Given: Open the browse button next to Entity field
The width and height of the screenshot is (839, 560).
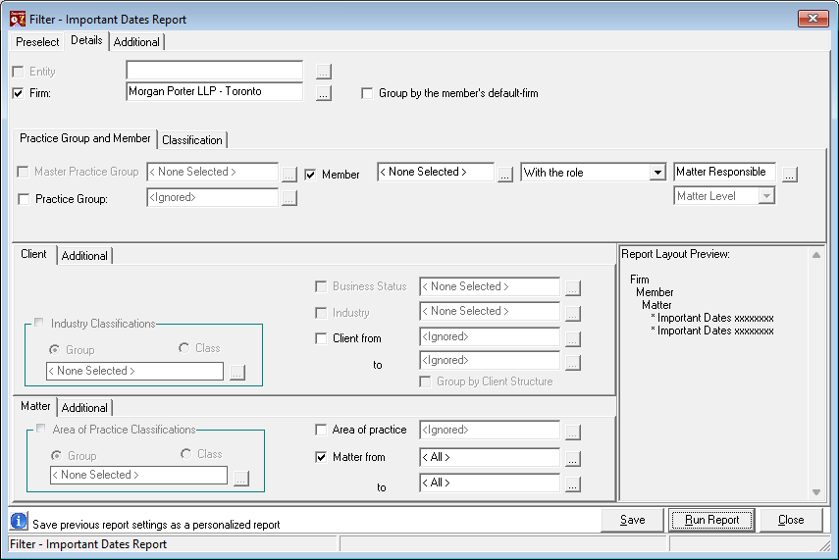Looking at the screenshot, I should (323, 72).
